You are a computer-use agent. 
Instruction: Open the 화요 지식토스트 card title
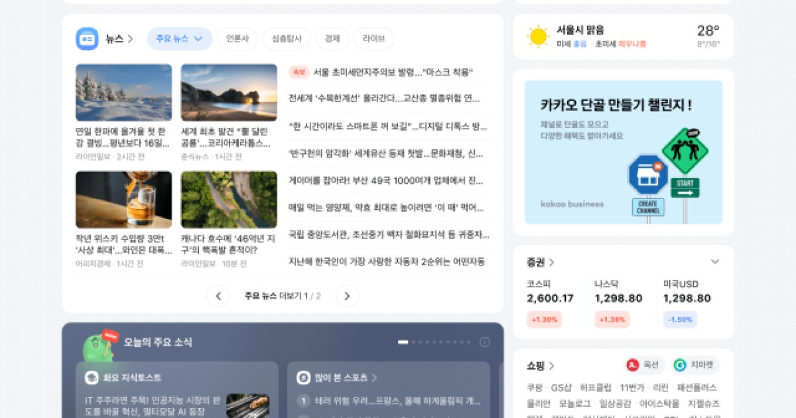(x=132, y=378)
